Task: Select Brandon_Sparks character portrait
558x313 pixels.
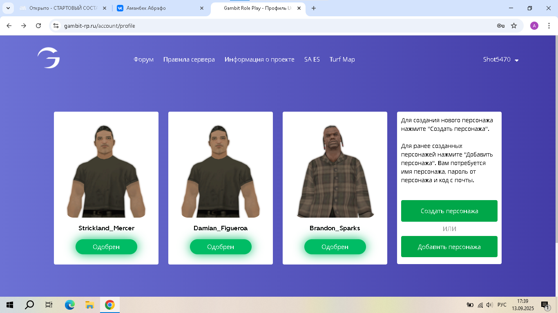Action: 335,171
